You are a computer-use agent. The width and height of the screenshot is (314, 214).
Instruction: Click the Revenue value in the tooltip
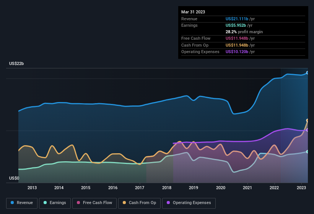(x=239, y=19)
